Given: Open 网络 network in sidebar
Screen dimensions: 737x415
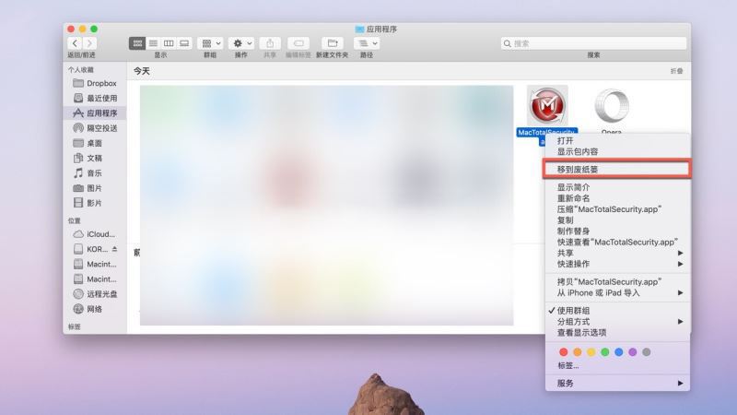Looking at the screenshot, I should tap(95, 310).
